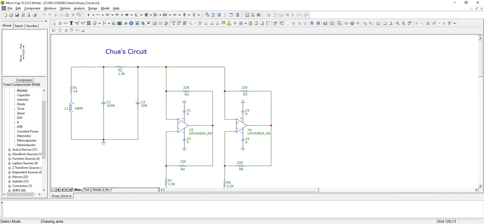Click the cascade windows icon
This screenshot has height=224, width=484.
point(207,15)
